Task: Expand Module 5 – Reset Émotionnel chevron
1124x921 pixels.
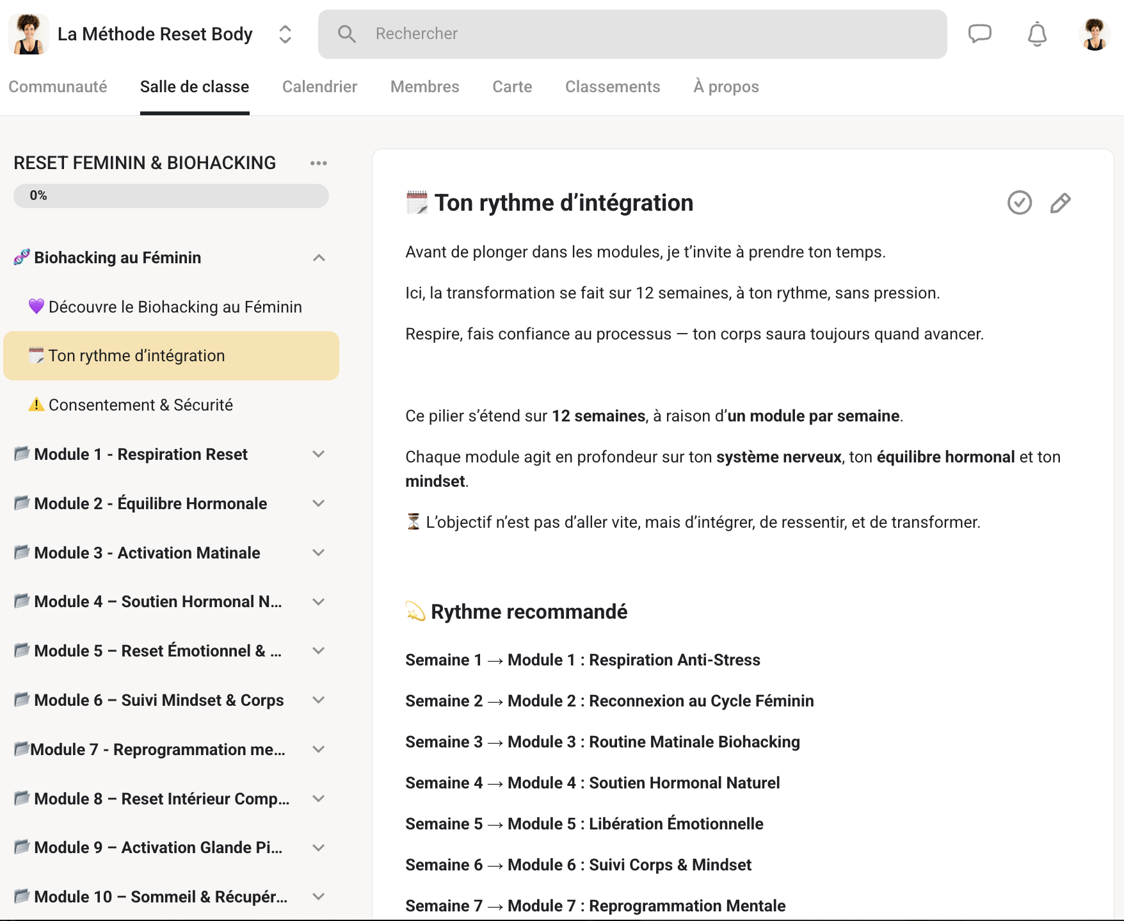Action: coord(319,651)
